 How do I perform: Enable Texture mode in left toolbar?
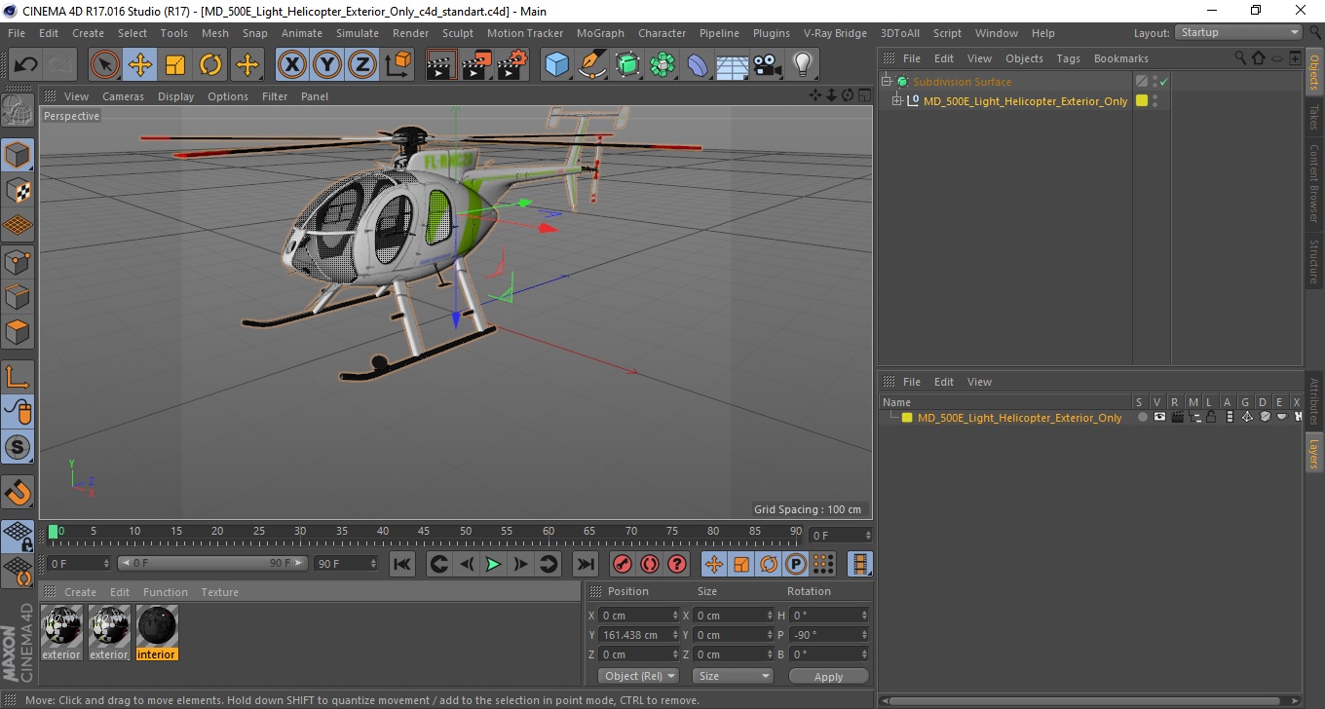(x=18, y=190)
